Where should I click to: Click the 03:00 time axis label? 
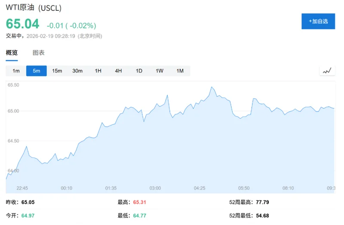155,188
